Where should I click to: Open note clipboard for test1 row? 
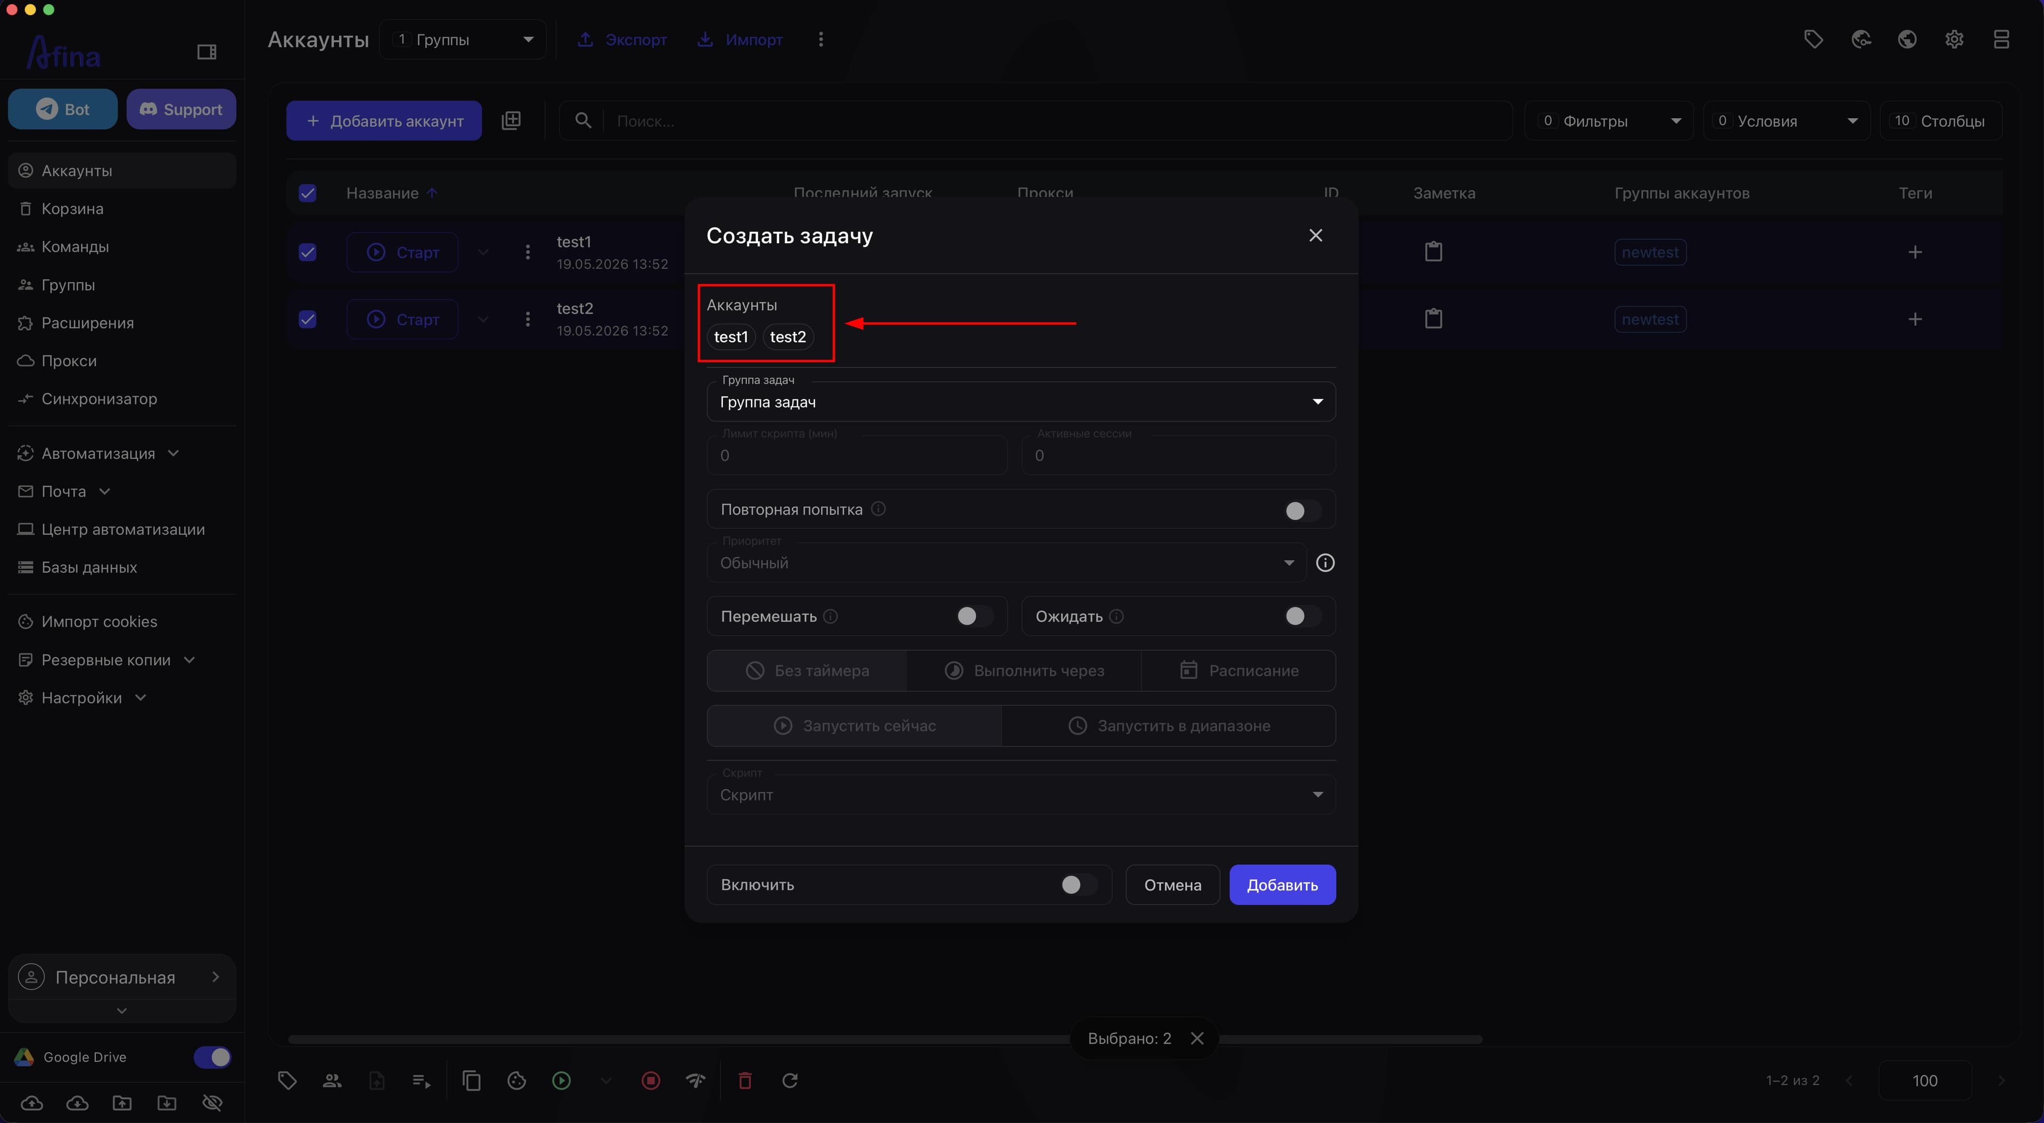(1433, 252)
